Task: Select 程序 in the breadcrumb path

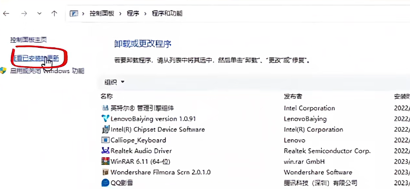Action: [133, 14]
